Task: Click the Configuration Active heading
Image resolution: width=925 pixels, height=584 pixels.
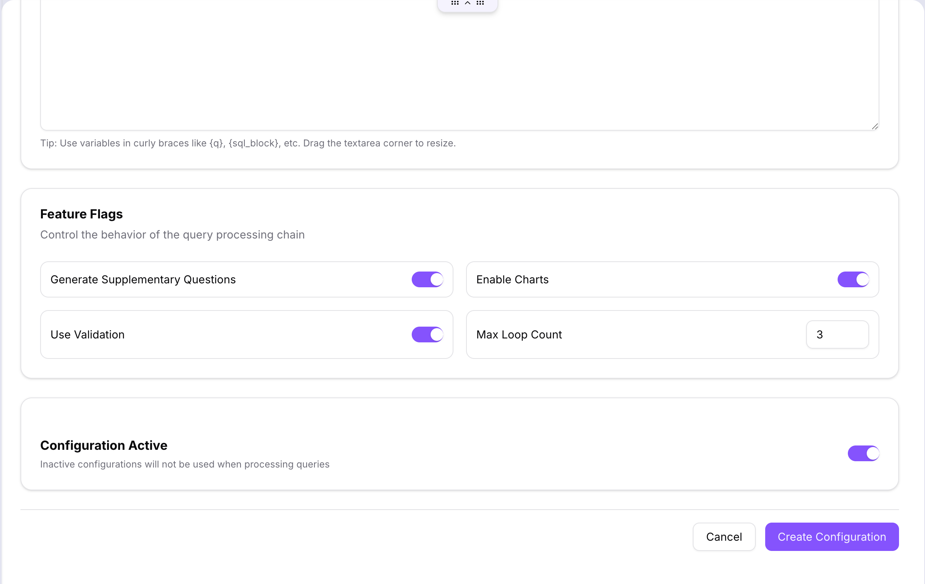Action: (104, 445)
